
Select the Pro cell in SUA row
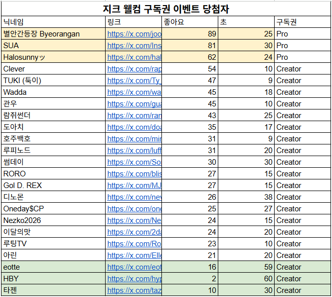303,45
